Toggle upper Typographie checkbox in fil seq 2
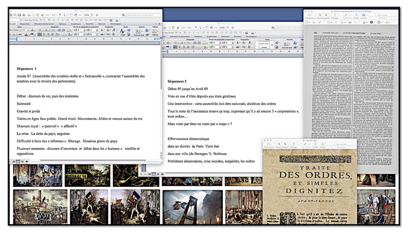The height and width of the screenshot is (233, 409). click(252, 43)
